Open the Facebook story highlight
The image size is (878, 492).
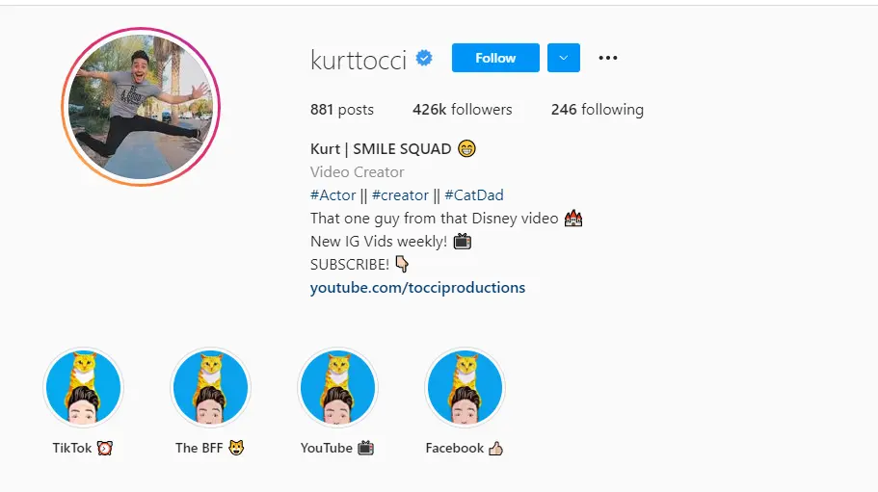[x=465, y=387]
